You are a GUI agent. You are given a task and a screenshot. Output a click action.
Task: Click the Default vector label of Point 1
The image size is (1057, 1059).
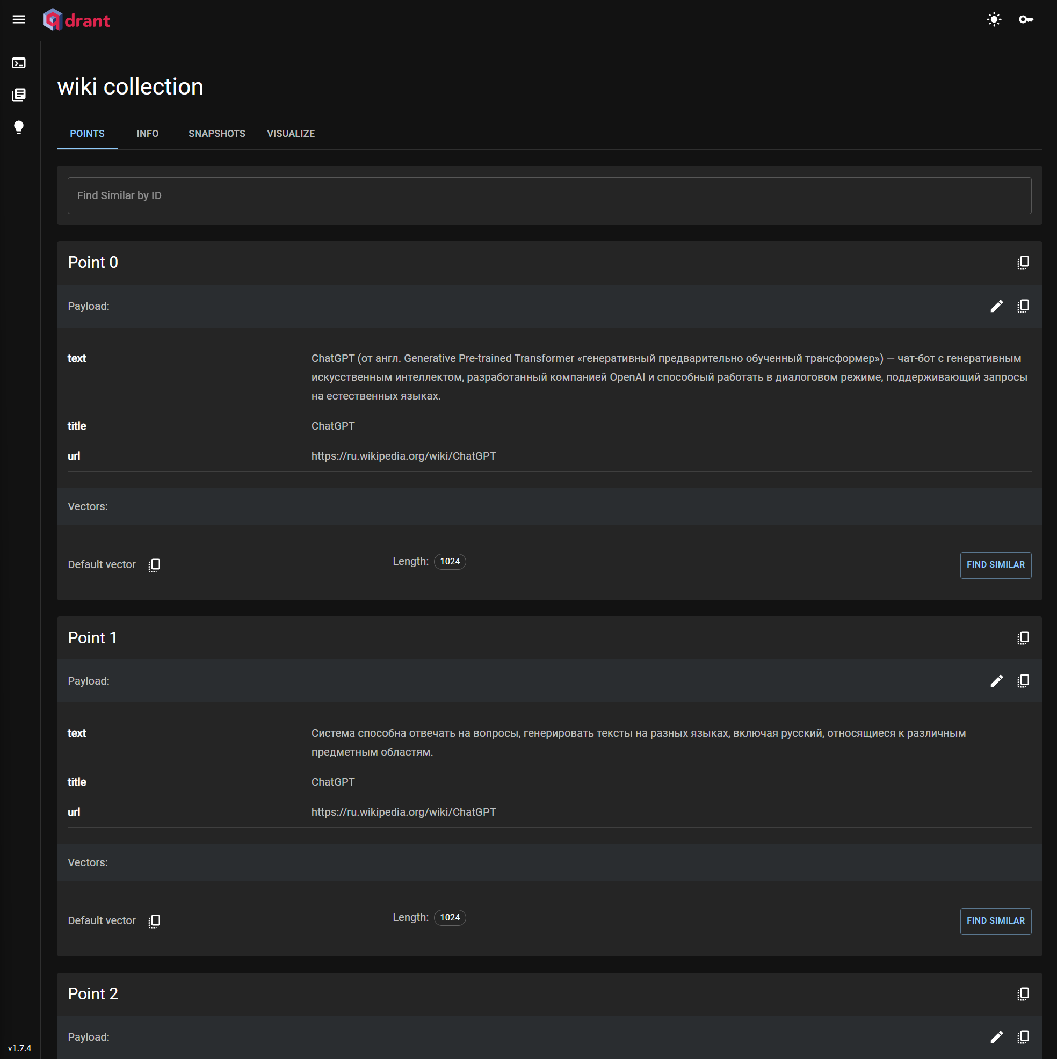coord(102,920)
